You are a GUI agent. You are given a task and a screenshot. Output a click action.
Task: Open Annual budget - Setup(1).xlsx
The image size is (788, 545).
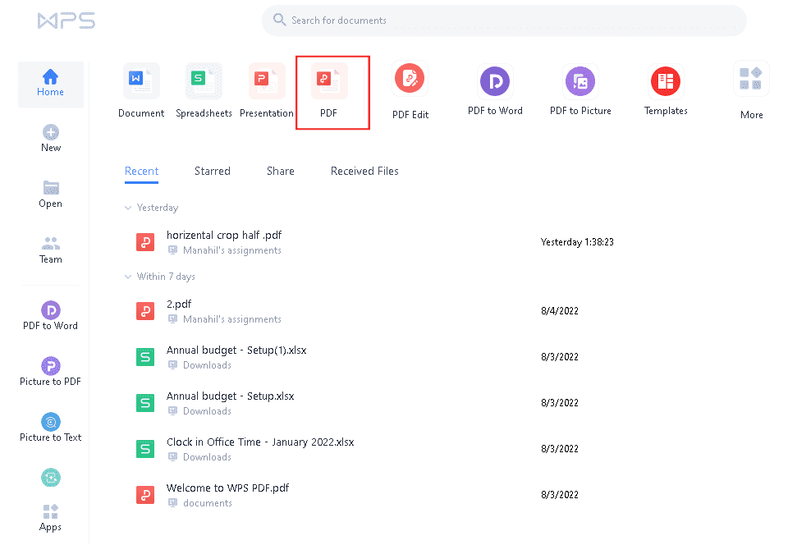(236, 350)
